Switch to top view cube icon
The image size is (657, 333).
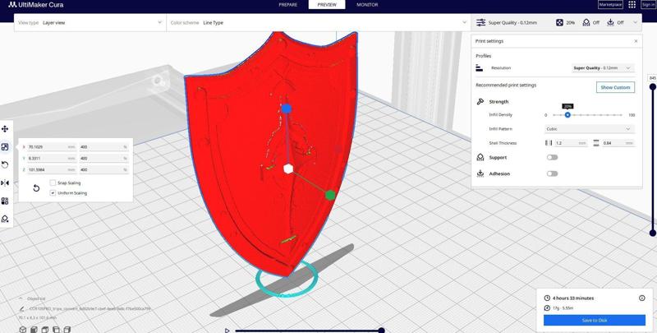pyautogui.click(x=45, y=330)
